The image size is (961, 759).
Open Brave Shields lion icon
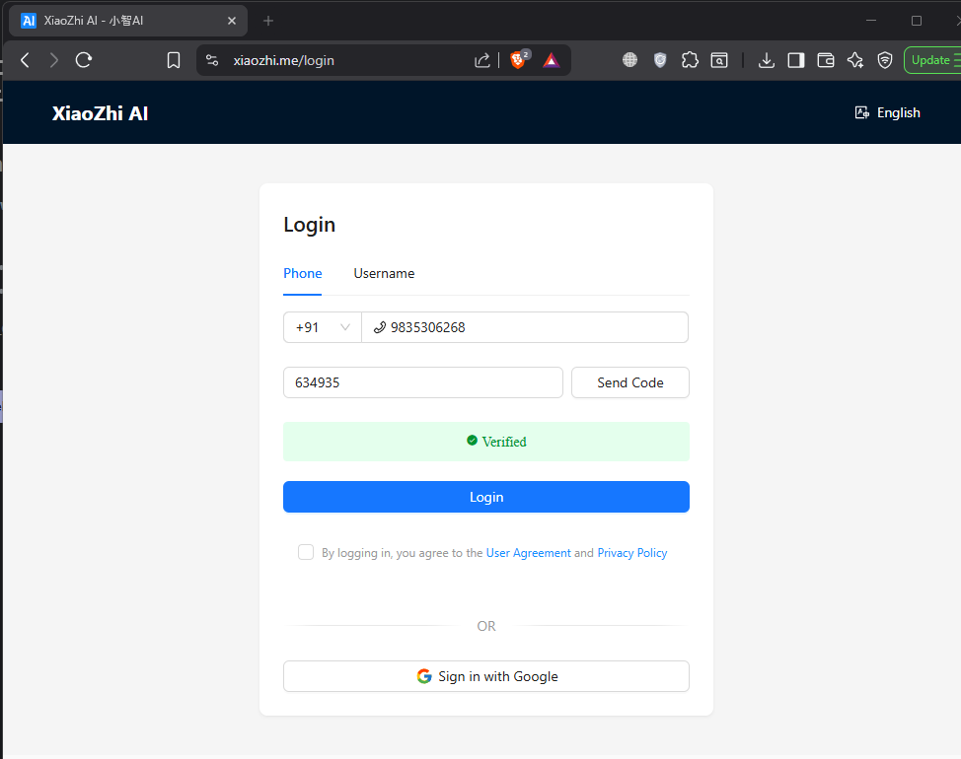[x=519, y=59]
